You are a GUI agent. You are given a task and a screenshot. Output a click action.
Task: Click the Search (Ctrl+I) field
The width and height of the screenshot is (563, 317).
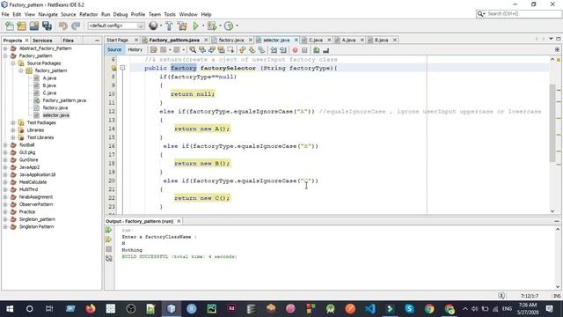pos(518,14)
